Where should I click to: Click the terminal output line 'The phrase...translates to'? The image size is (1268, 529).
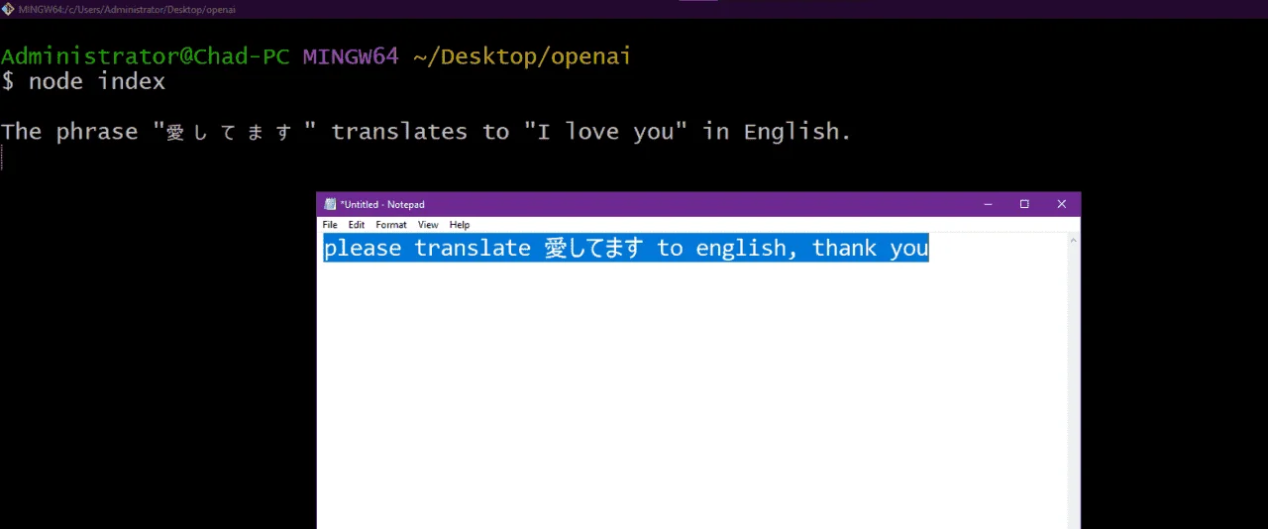426,132
